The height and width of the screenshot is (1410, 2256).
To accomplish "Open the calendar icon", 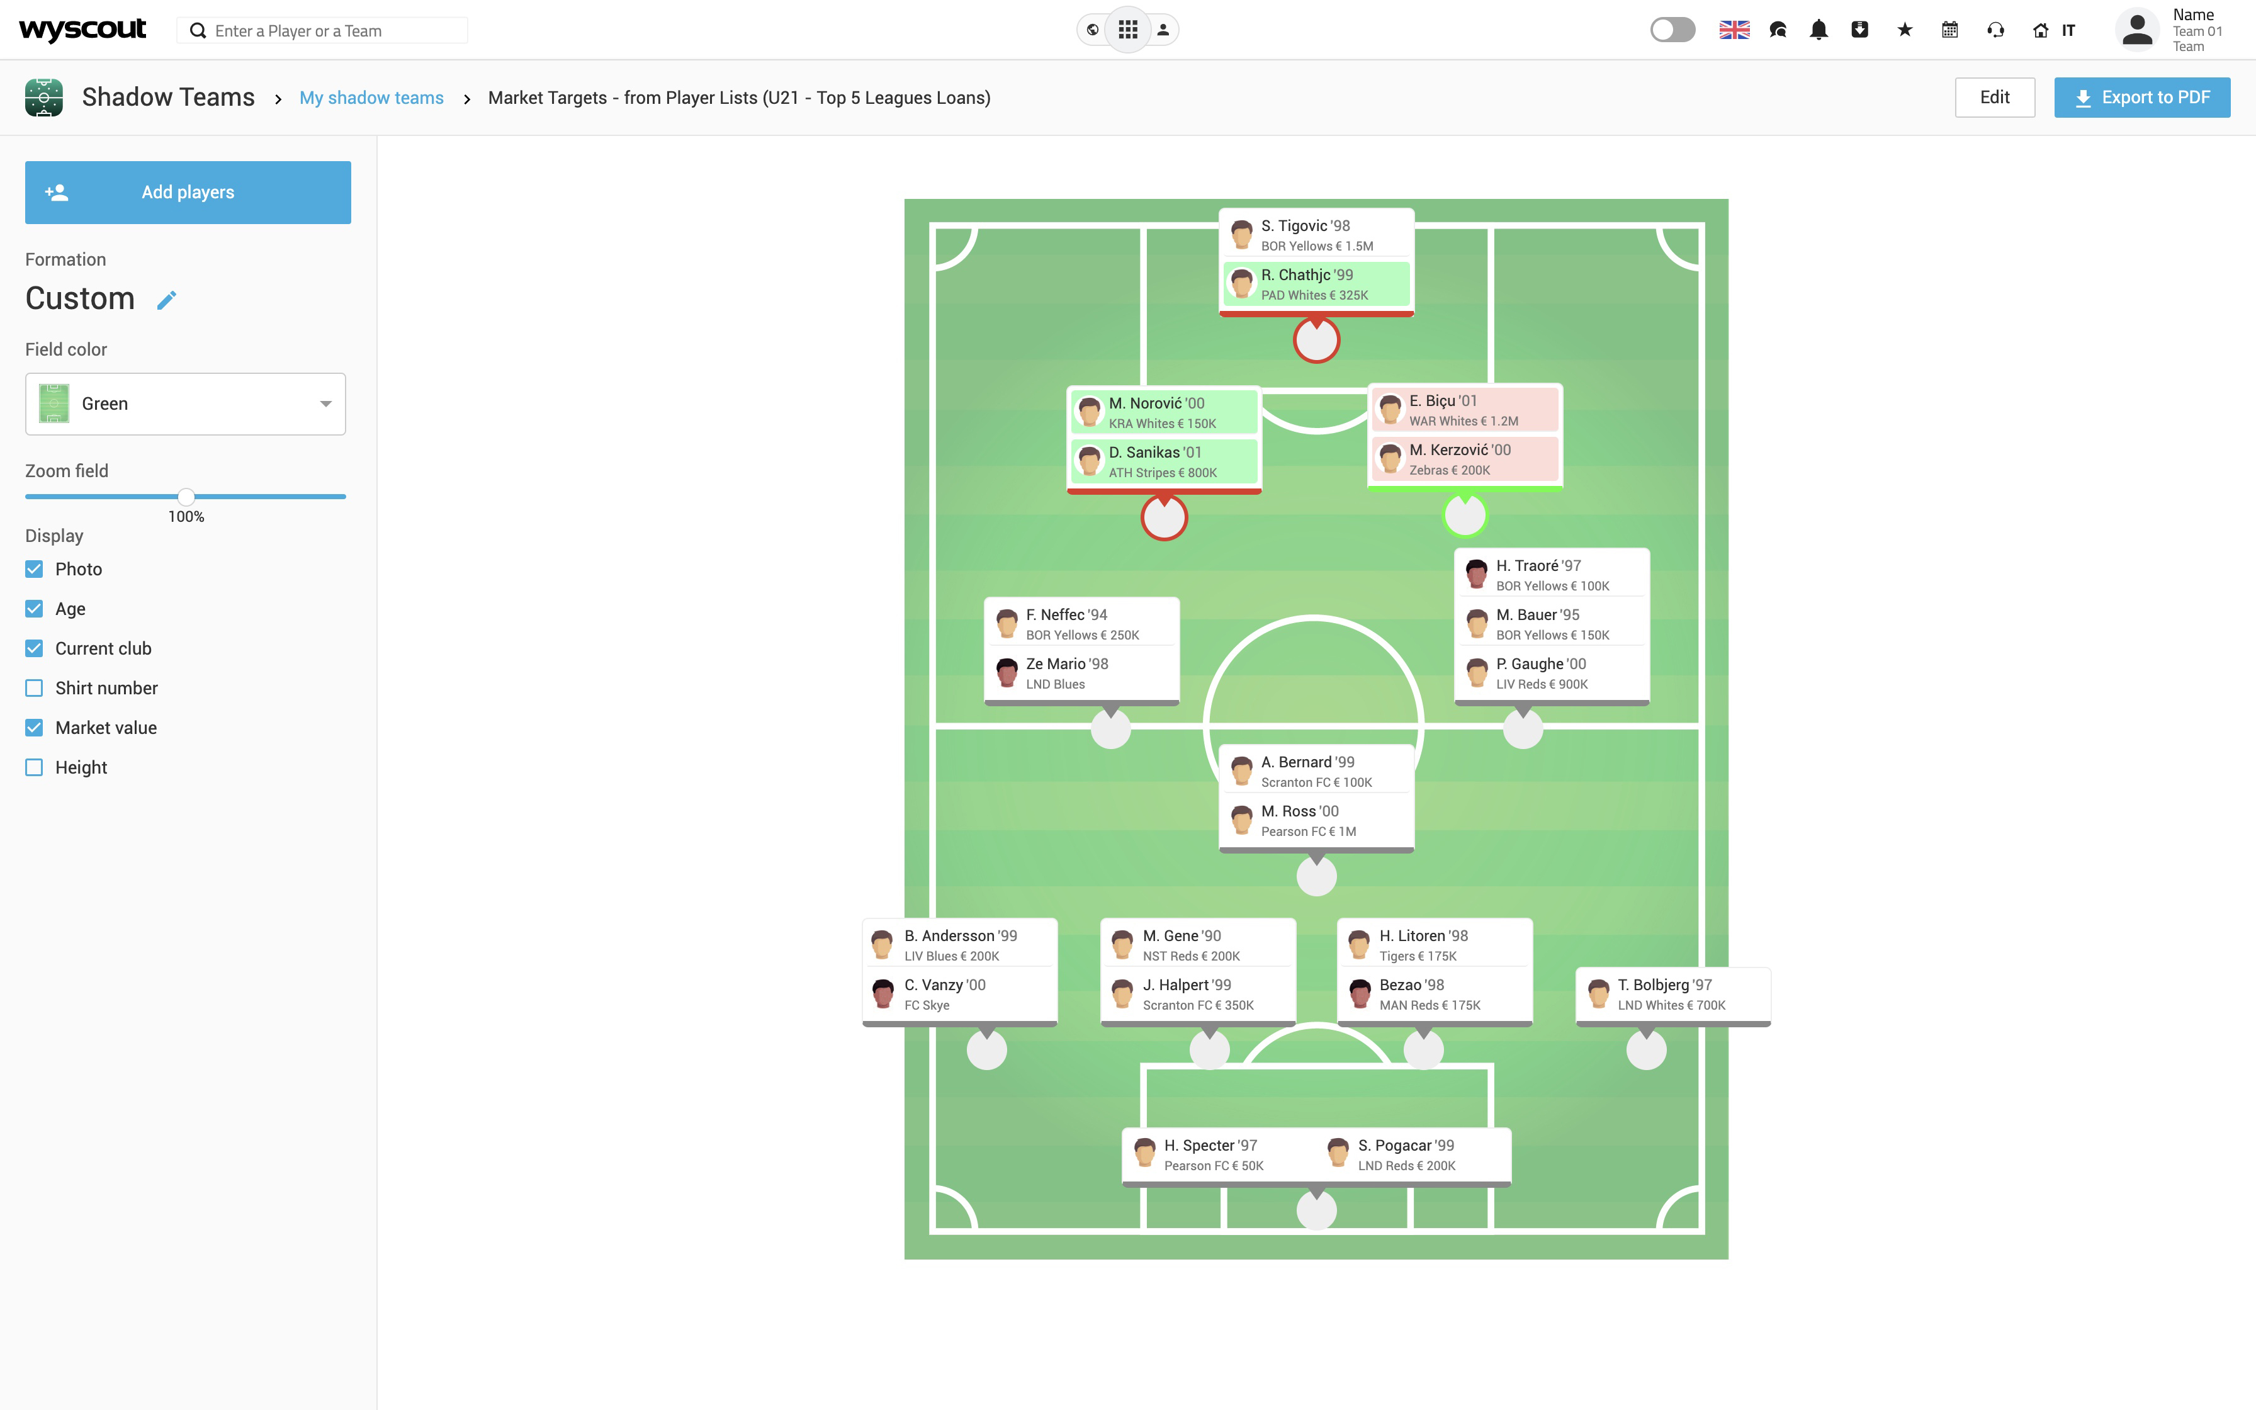I will pyautogui.click(x=1949, y=30).
